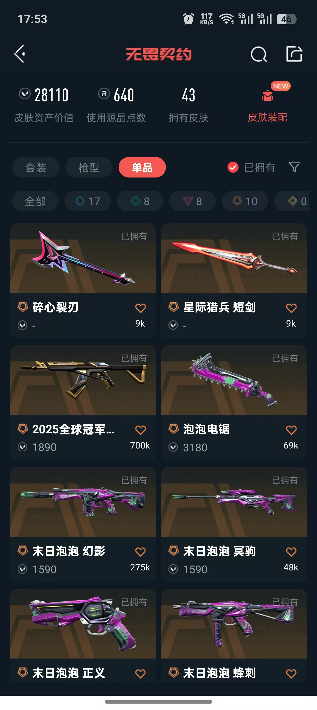Select the blue tier filter 17
317x710 pixels.
coord(88,201)
